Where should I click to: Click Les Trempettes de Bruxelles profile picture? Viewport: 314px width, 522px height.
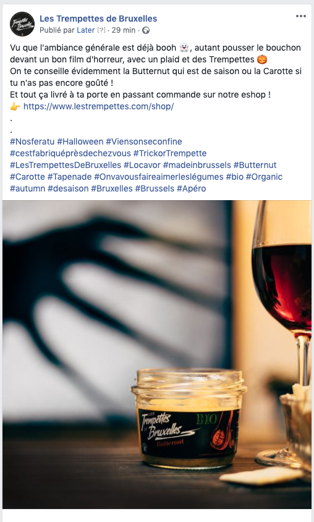coord(22,24)
